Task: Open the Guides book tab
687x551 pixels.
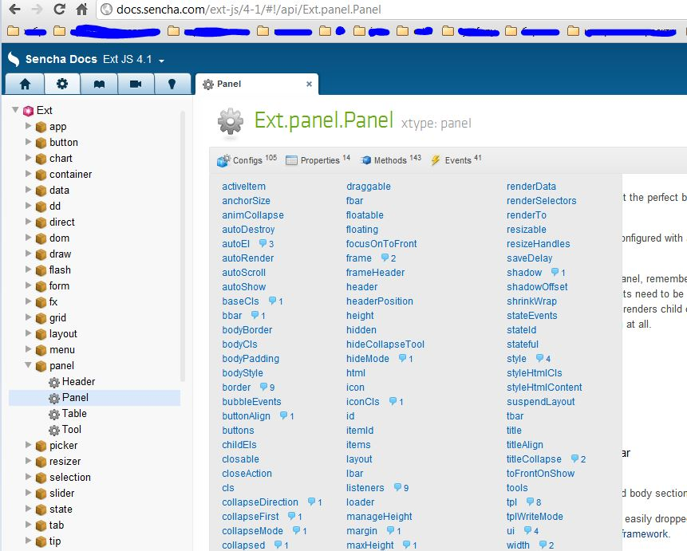Action: (99, 84)
